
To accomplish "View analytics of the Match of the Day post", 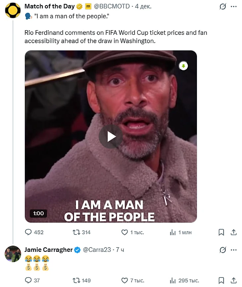I will [x=173, y=232].
